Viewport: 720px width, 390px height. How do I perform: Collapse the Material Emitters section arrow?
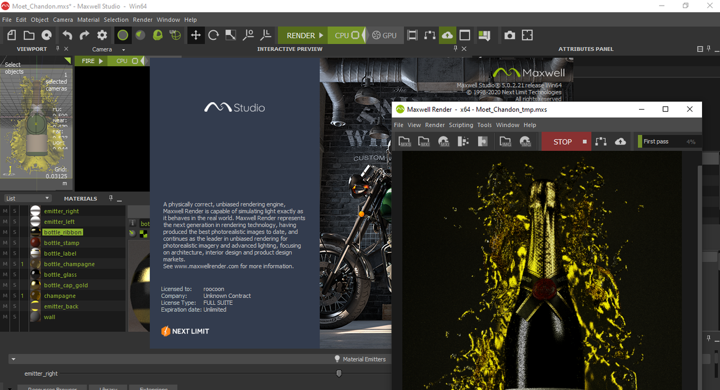13,359
